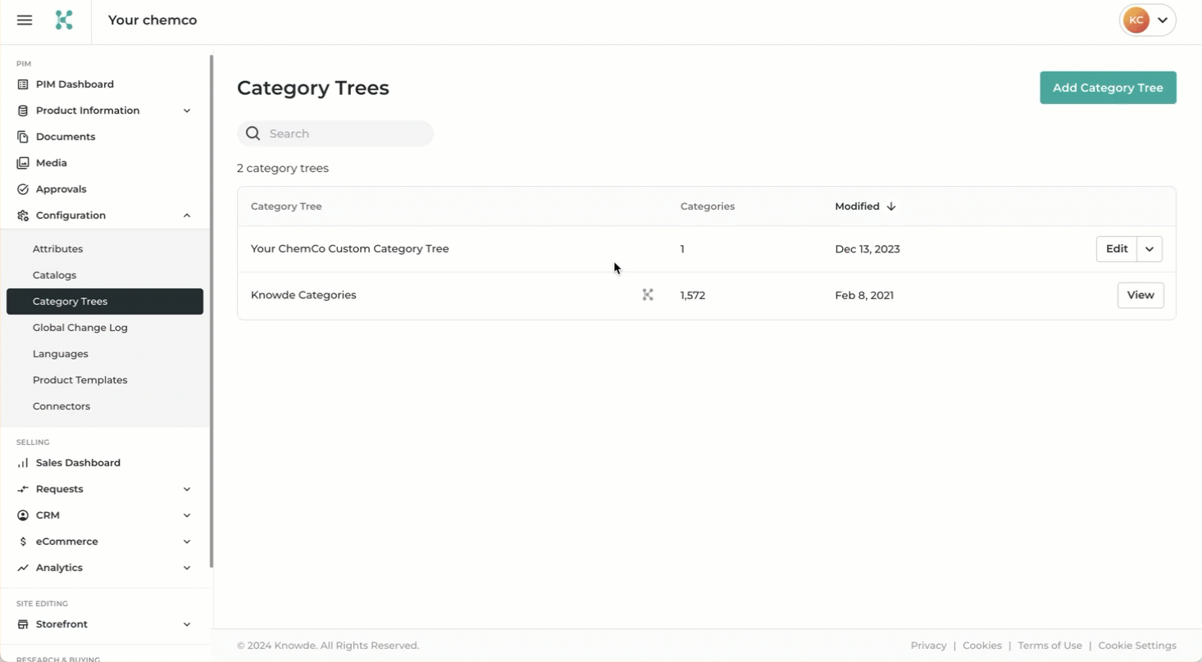Select the Approvals checkmark icon
Viewport: 1202px width, 662px height.
(22, 188)
